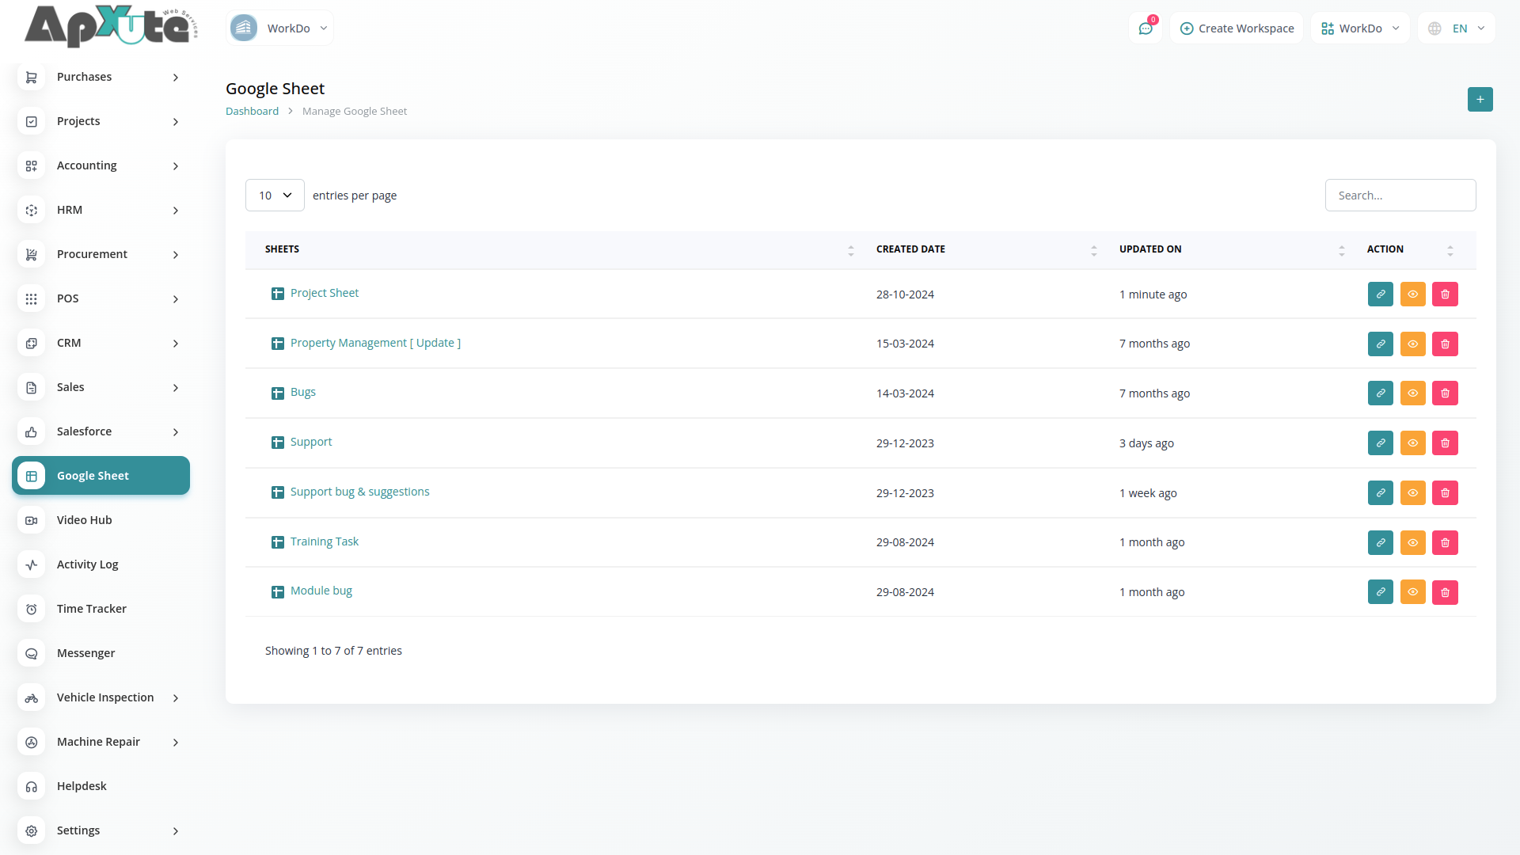Viewport: 1520px width, 855px height.
Task: Open Activity Log from the sidebar
Action: click(x=87, y=564)
